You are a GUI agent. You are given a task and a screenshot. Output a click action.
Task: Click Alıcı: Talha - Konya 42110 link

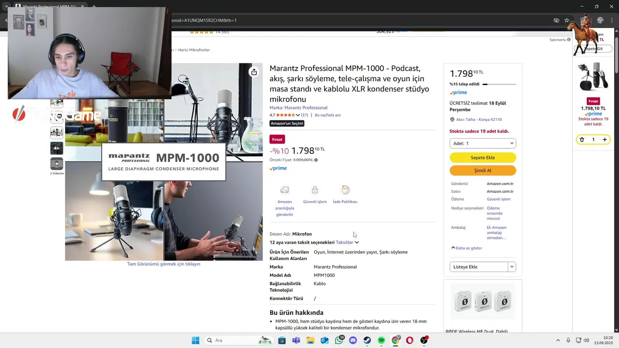point(479,119)
